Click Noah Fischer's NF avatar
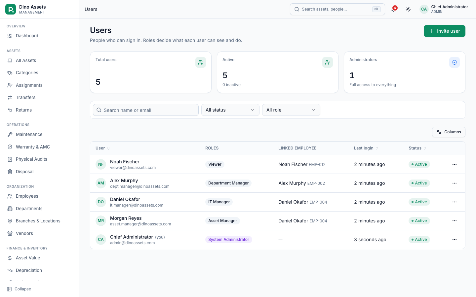 101,164
